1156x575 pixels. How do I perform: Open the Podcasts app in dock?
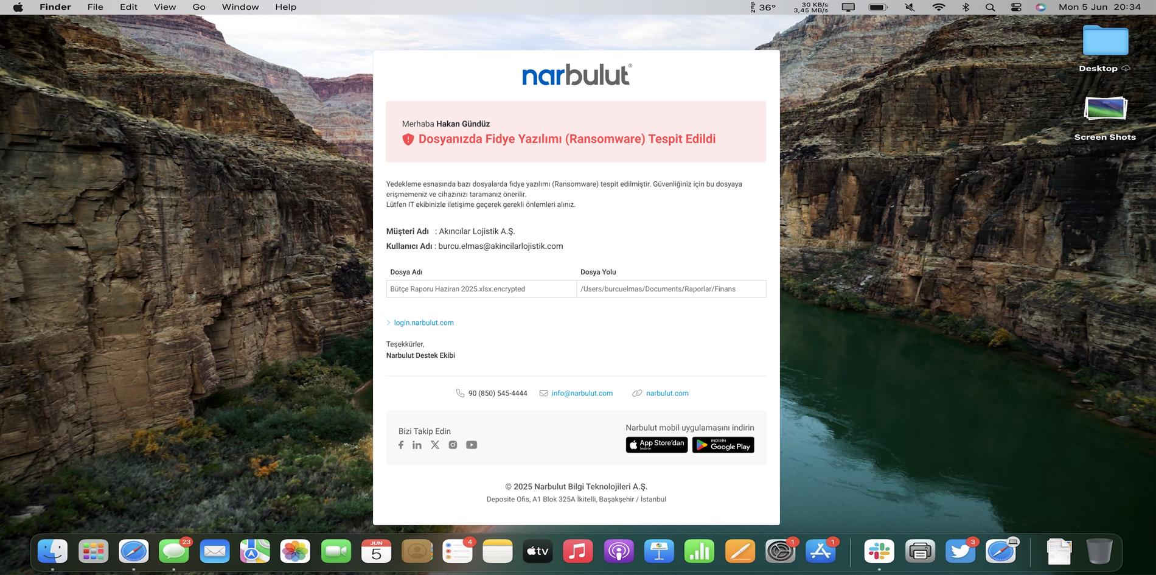[x=618, y=551]
